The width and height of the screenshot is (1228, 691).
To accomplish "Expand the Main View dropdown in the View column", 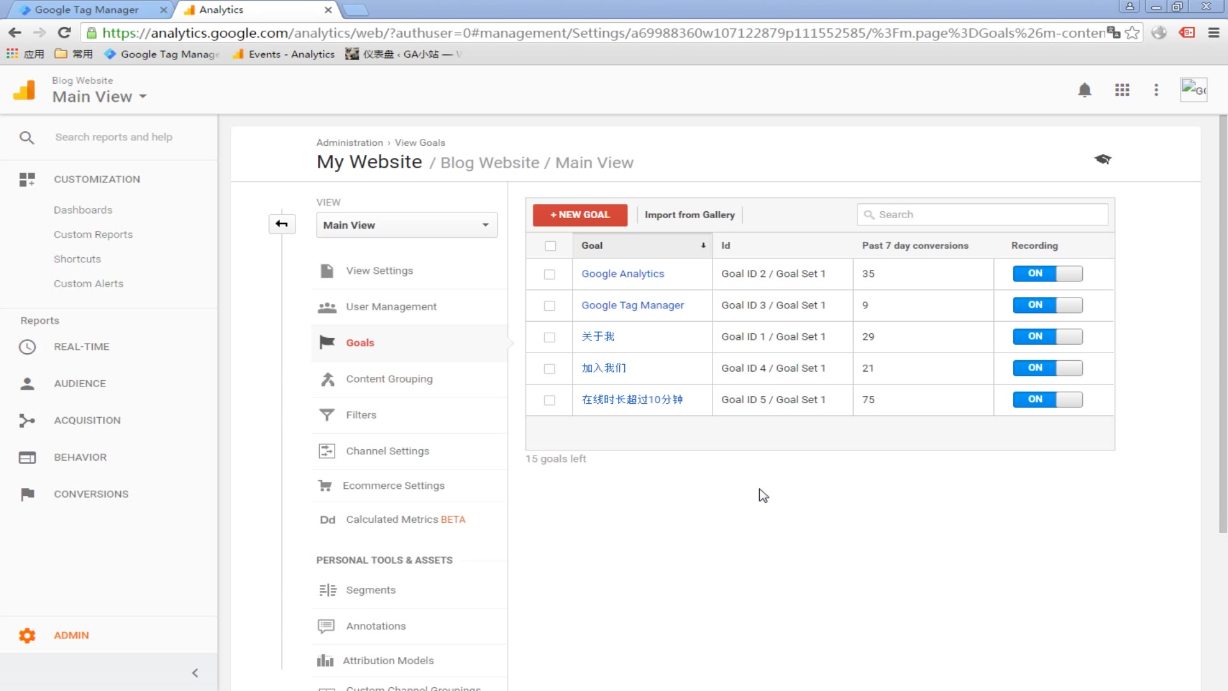I will (x=407, y=225).
